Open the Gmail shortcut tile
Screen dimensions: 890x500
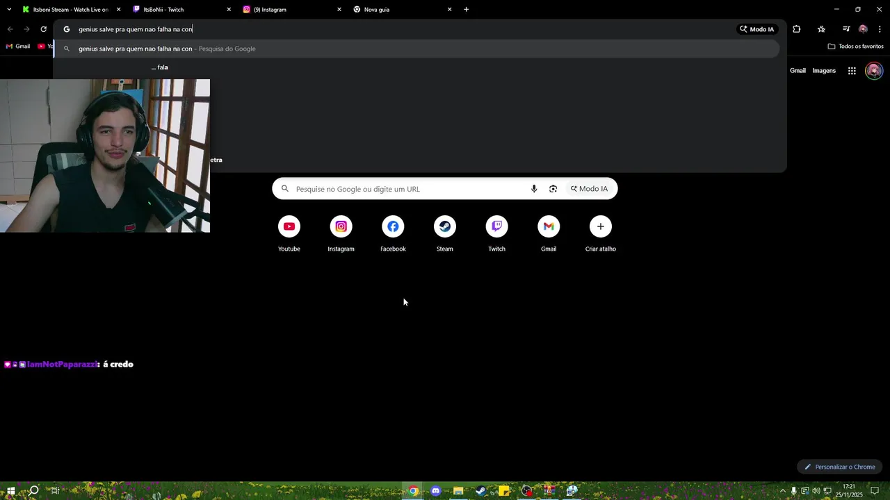[x=549, y=234]
